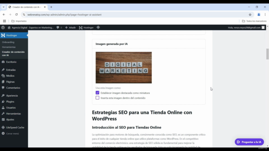Viewport: 269px width, 151px height.
Task: Go back with browser back arrow
Action: (x=4, y=15)
